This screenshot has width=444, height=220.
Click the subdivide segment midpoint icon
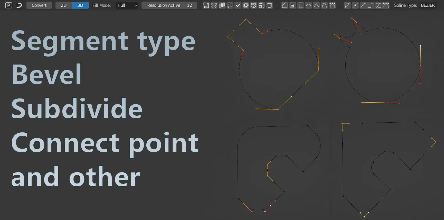[355, 5]
